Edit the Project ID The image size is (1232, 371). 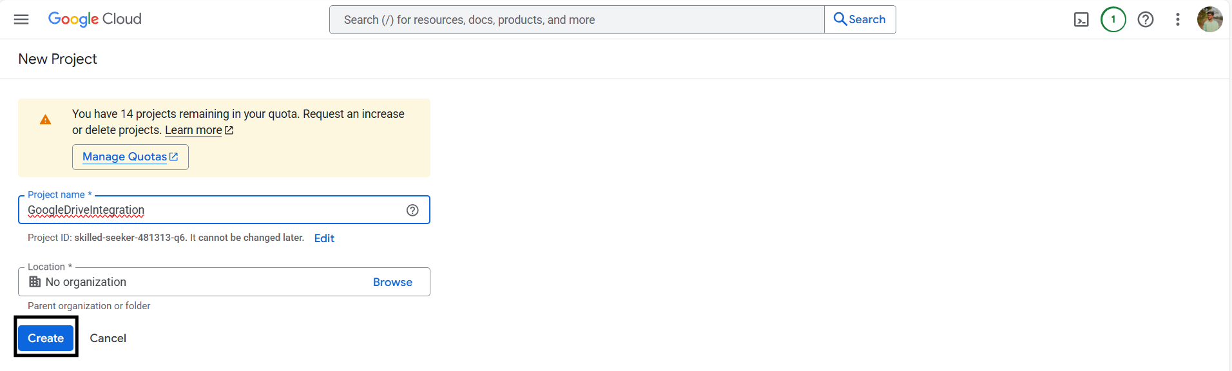click(x=324, y=238)
